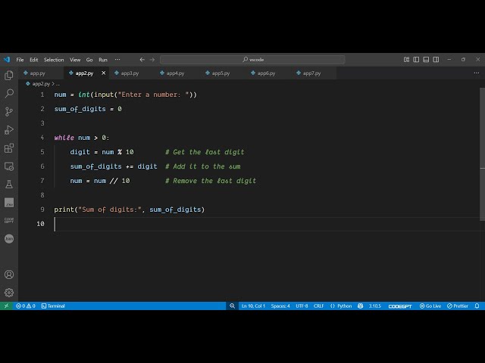Expand the breadcrumb ellipsis symbol
485x363 pixels.
coord(58,84)
